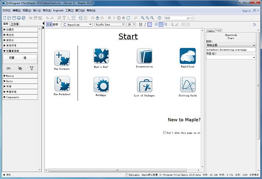Switch to the Cell tab
The height and width of the screenshot is (179, 262).
click(219, 30)
